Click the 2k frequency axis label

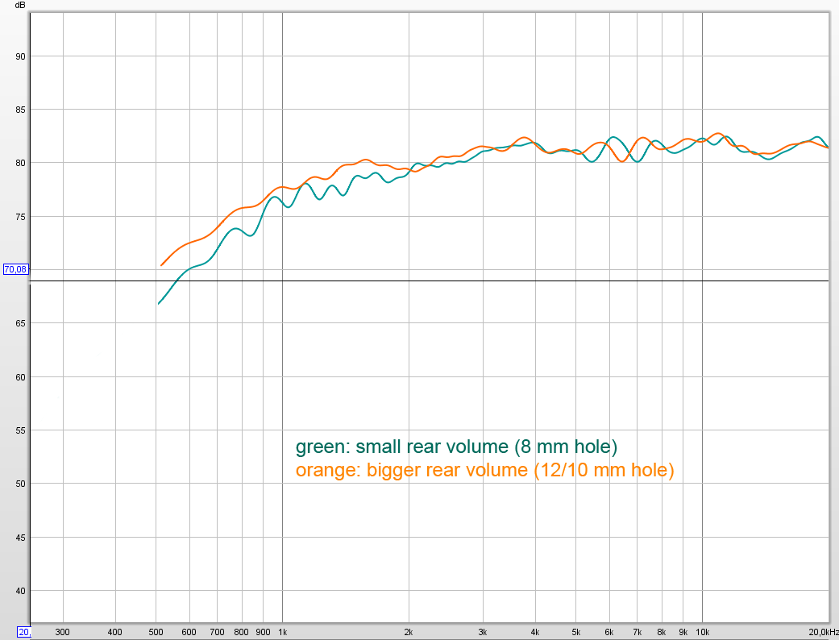coord(409,632)
